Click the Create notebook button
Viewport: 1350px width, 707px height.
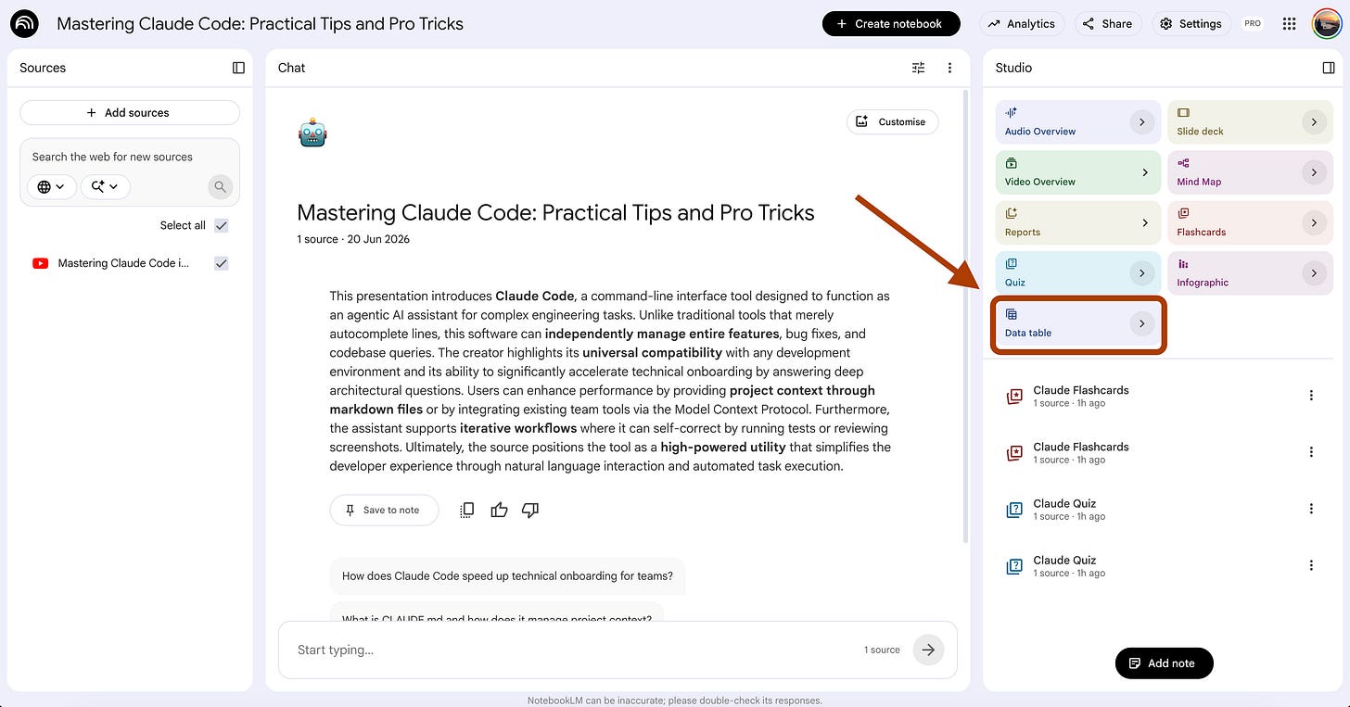click(889, 24)
